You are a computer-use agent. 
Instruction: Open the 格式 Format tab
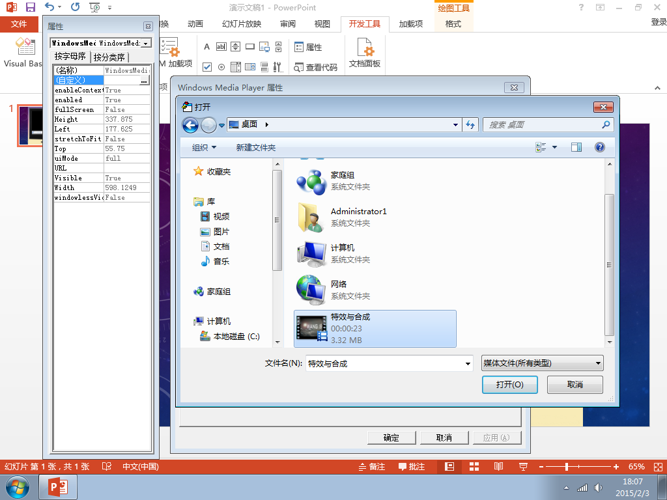click(x=453, y=24)
